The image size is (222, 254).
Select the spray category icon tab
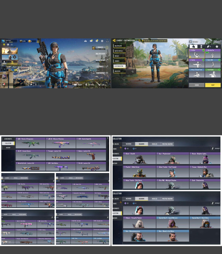tap(209, 46)
